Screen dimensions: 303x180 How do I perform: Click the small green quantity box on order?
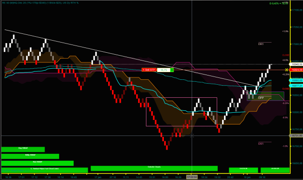[x=172, y=70]
